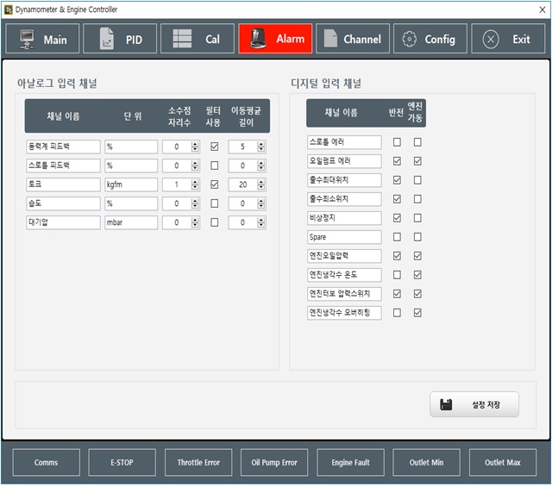The image size is (552, 487).
Task: Toggle filter checkbox for 토크 channel
Action: point(214,184)
